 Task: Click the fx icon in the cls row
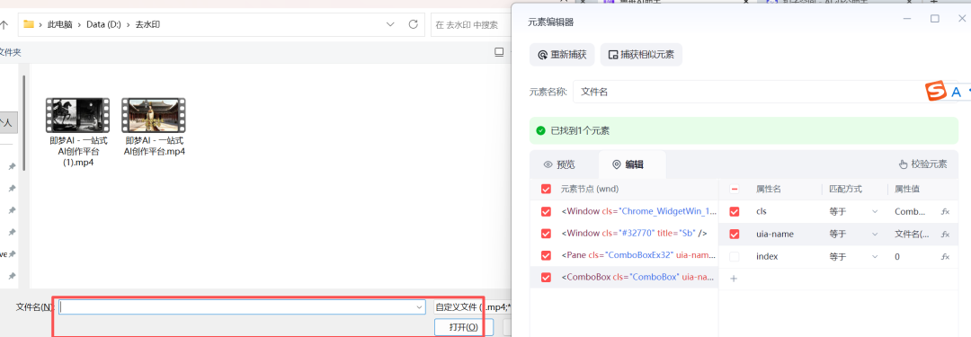point(945,211)
